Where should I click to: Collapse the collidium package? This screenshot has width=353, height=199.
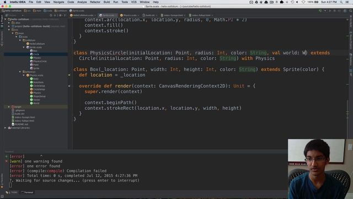pyautogui.click(x=20, y=40)
